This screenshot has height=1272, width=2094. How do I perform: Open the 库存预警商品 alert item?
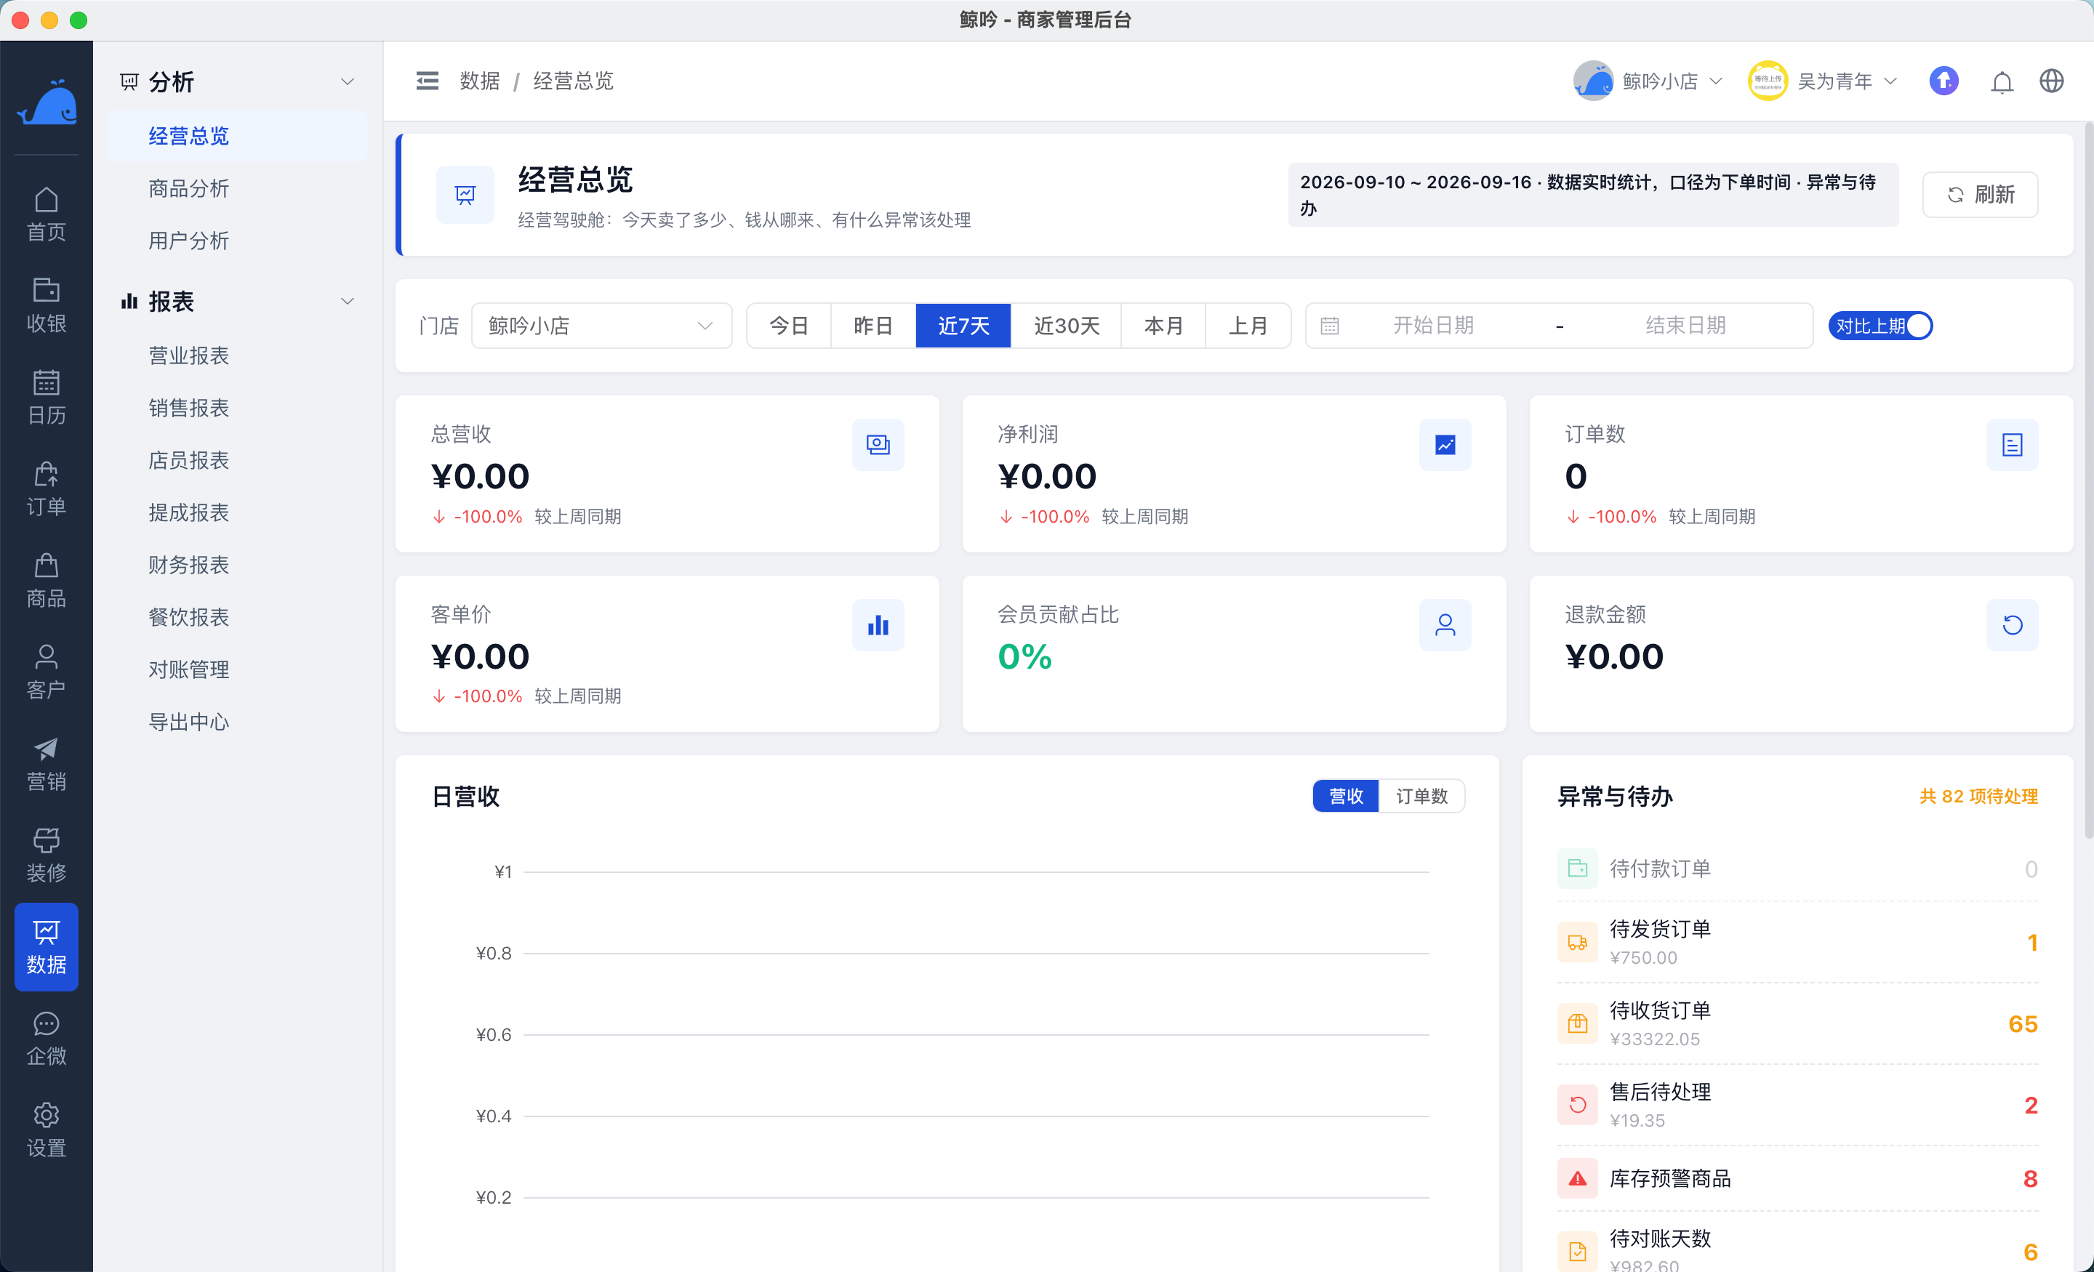point(1797,1178)
